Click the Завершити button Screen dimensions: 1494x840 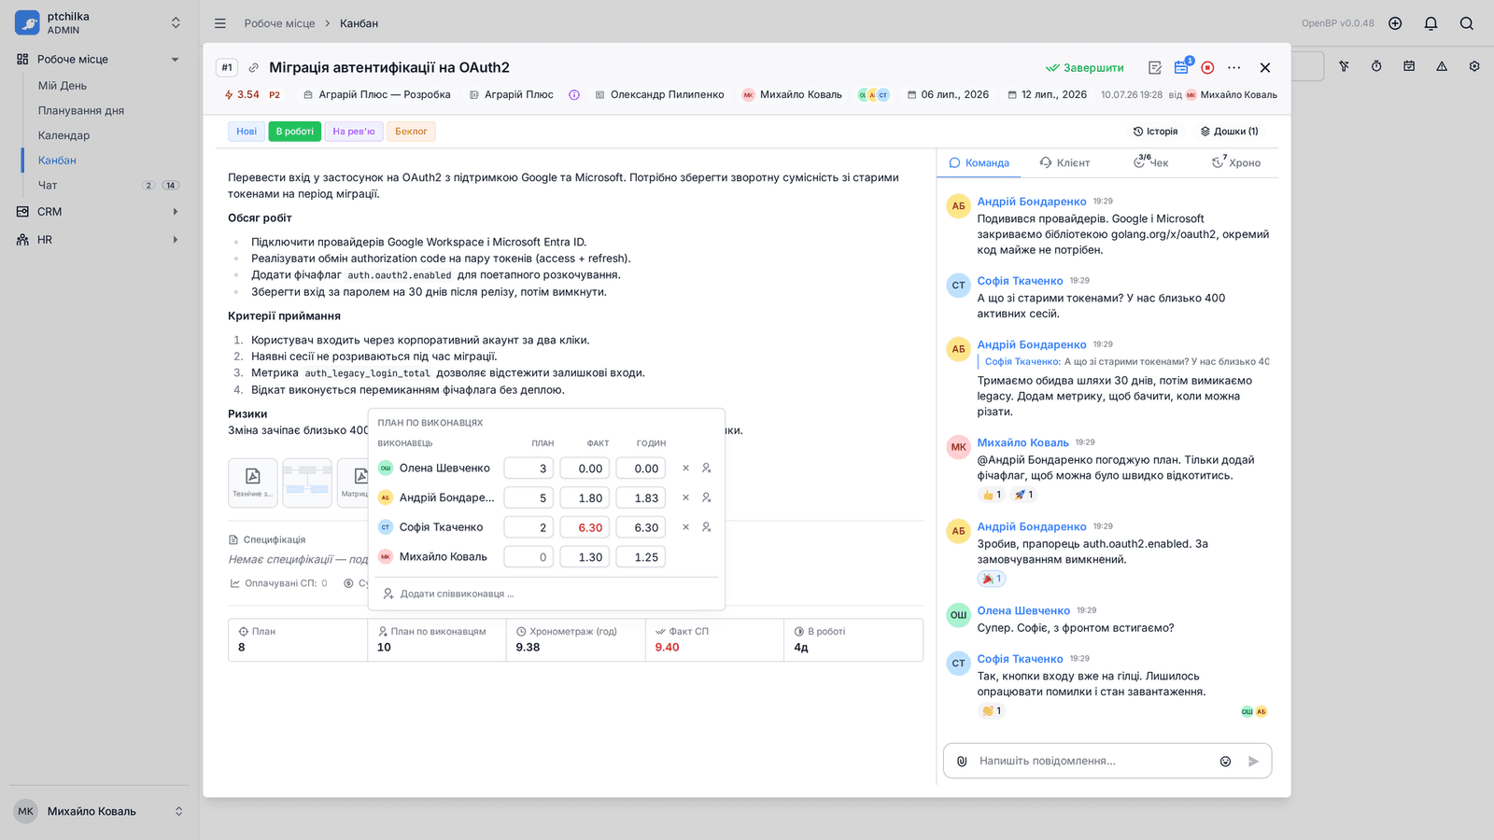1084,67
